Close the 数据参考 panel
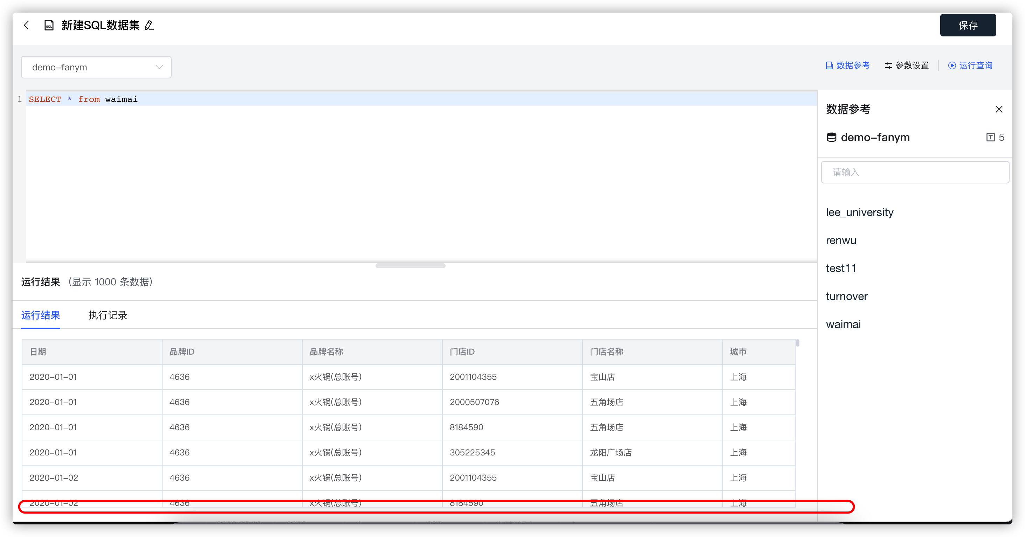 coord(999,109)
